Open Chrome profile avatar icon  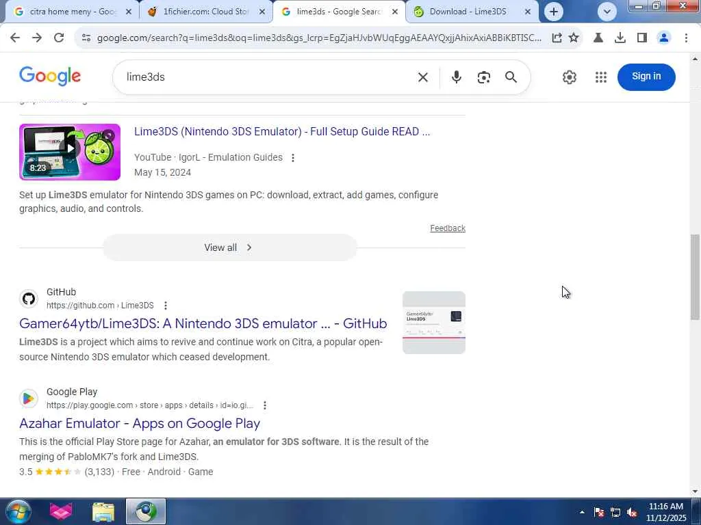click(x=664, y=38)
